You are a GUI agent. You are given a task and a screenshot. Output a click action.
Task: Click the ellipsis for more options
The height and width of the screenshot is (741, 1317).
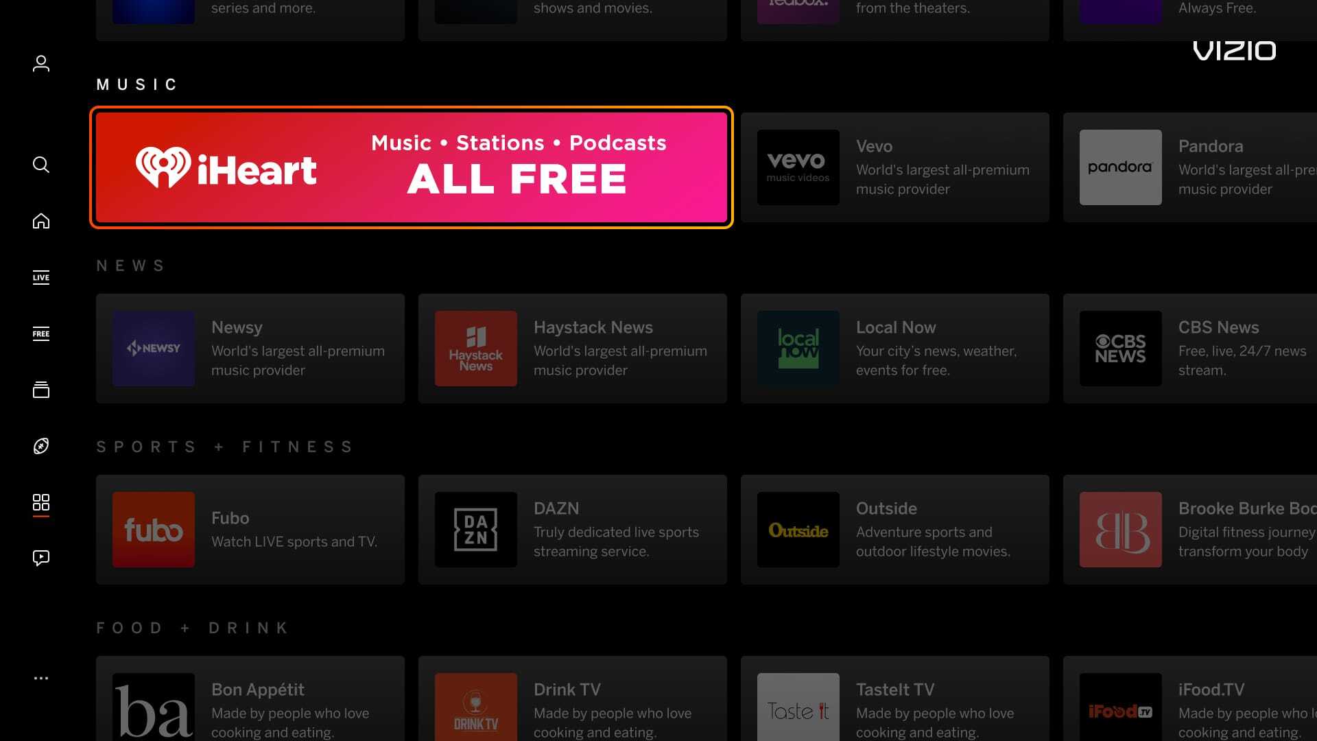(41, 678)
